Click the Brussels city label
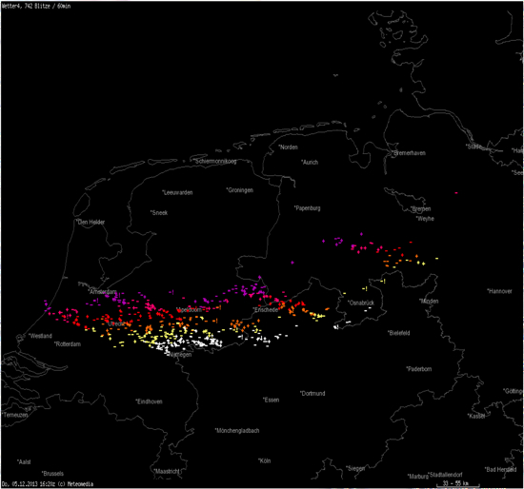The image size is (524, 489). pos(52,474)
